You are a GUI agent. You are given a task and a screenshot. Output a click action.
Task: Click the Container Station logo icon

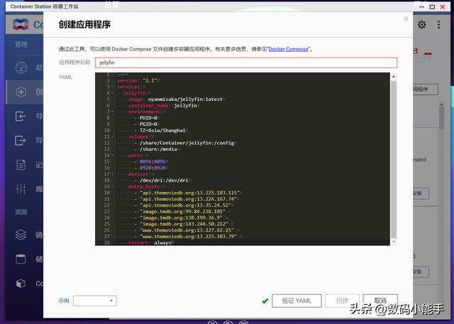[21, 25]
